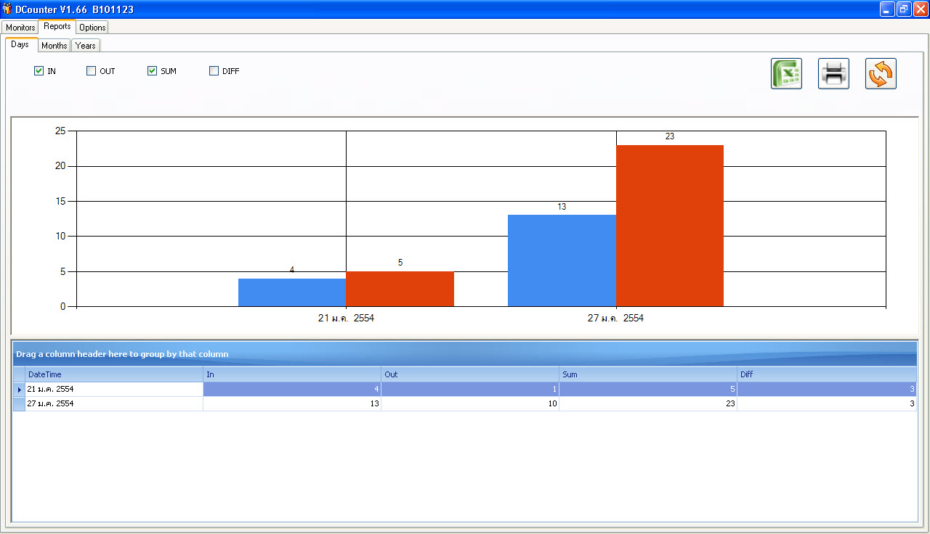Uncheck the IN checkbox

point(39,71)
